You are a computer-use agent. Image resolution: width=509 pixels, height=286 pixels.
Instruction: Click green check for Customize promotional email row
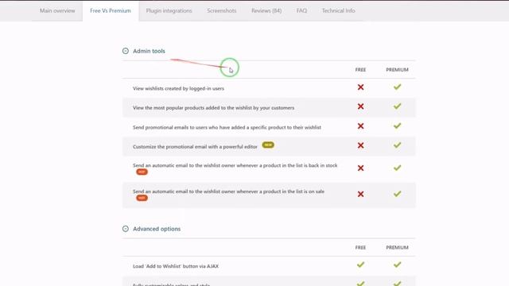point(397,145)
